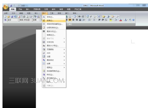
Task: Run the spelling and grammar check icon
Action: coord(35,17)
